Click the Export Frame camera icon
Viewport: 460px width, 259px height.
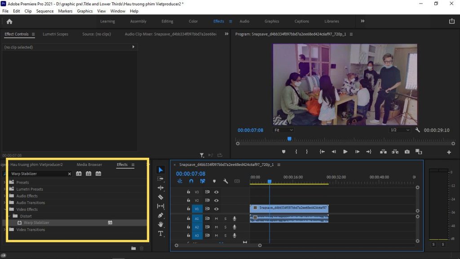(407, 152)
